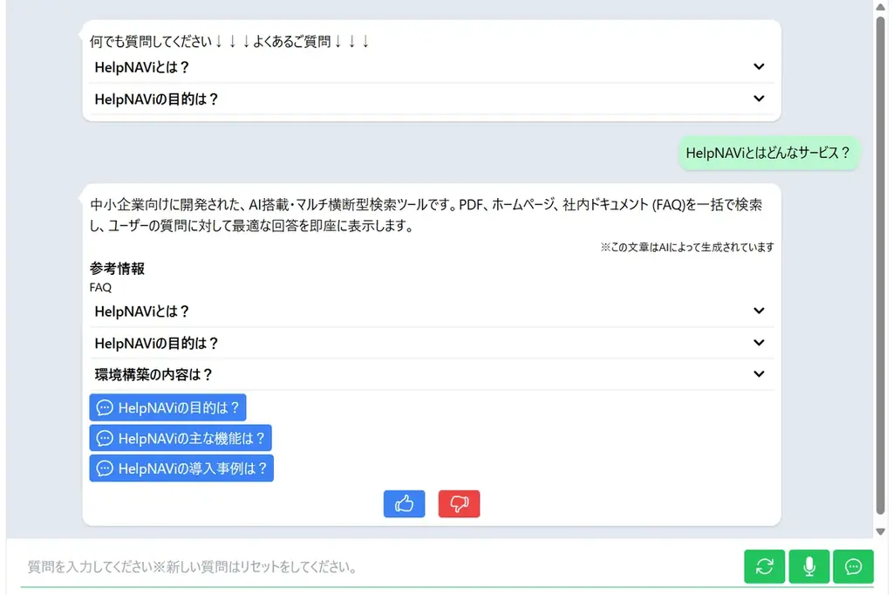
Task: Click chat bubble icon beside HelpNAViの導入事例は？
Action: pos(105,468)
